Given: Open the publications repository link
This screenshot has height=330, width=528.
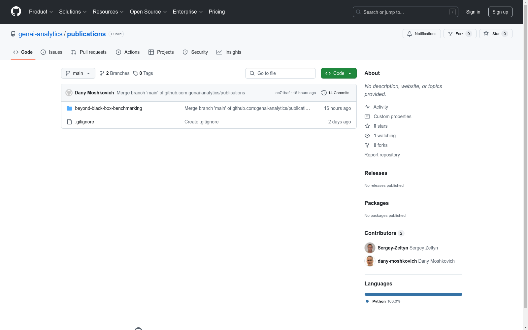Looking at the screenshot, I should pos(86,34).
